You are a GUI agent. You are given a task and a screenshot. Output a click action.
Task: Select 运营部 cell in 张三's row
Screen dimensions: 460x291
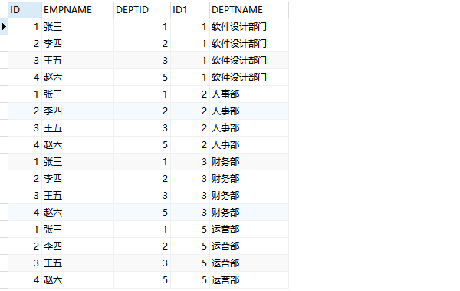click(249, 230)
